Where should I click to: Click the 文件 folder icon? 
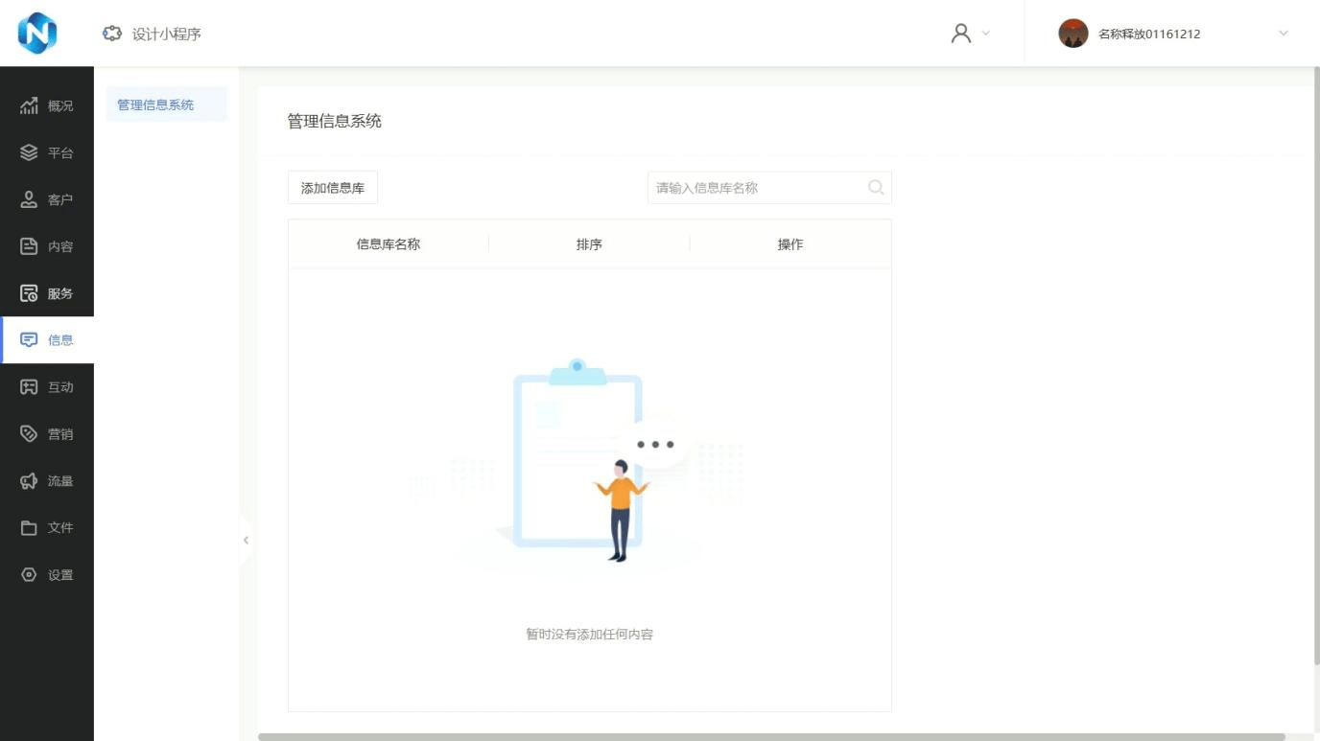(29, 528)
